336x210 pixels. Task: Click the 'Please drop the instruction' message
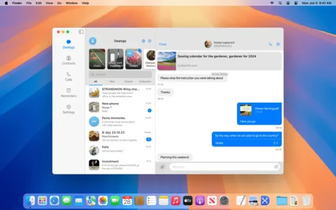tap(192, 78)
